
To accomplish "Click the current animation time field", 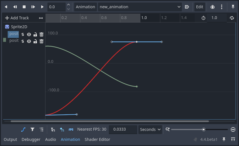I will click(56, 7).
